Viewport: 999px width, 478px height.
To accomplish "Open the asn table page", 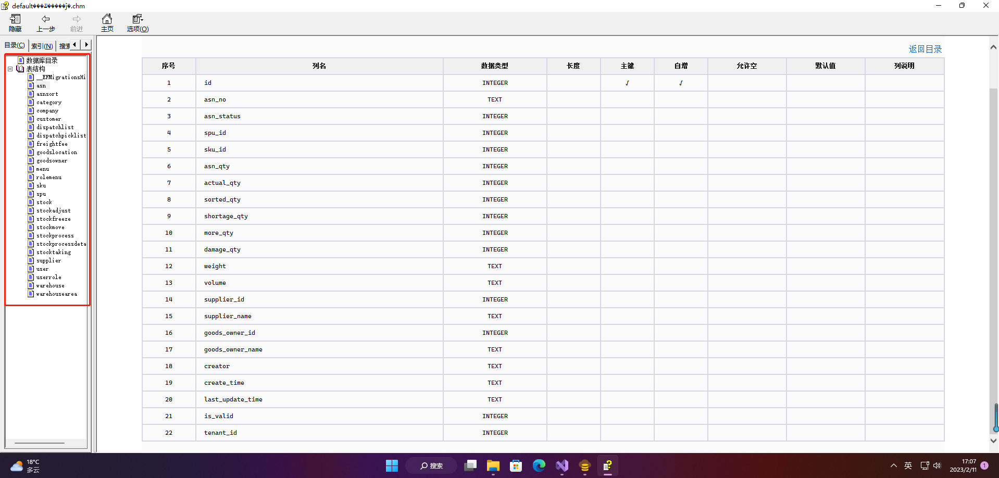I will coord(41,85).
